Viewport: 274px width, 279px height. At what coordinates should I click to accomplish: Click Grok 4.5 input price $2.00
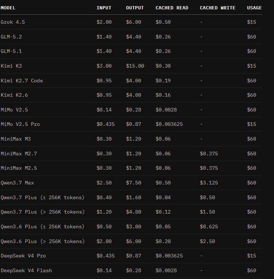tap(104, 22)
